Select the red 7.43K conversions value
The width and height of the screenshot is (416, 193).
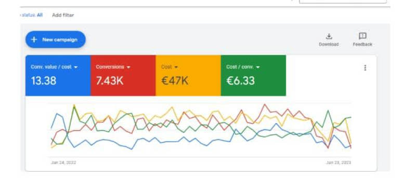[x=110, y=80]
